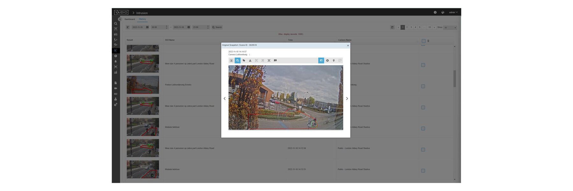Click the flag/comment icon in snapshot toolbar

[x=275, y=60]
